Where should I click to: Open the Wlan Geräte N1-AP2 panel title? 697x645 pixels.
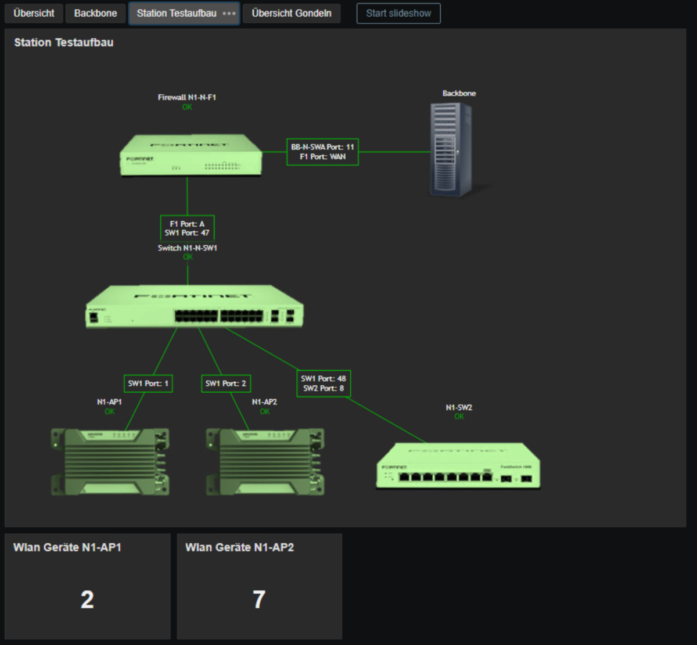(239, 547)
